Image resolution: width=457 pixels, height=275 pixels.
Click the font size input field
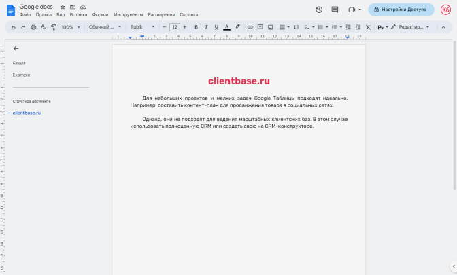(x=175, y=27)
